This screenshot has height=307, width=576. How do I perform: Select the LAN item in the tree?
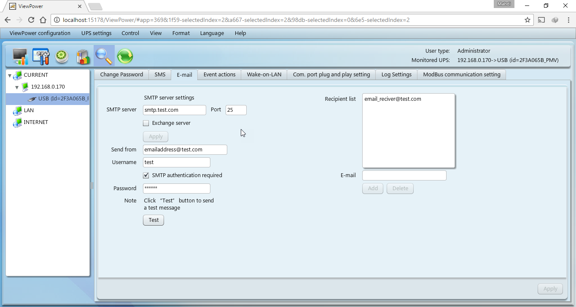tap(29, 110)
